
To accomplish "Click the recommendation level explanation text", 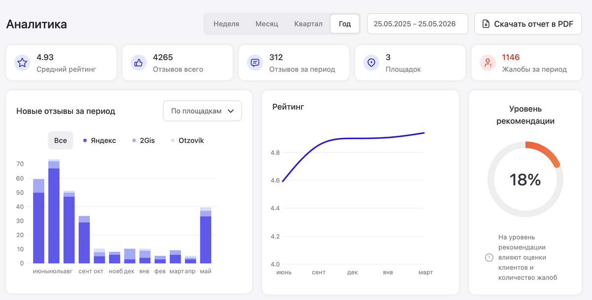I will pos(528,258).
